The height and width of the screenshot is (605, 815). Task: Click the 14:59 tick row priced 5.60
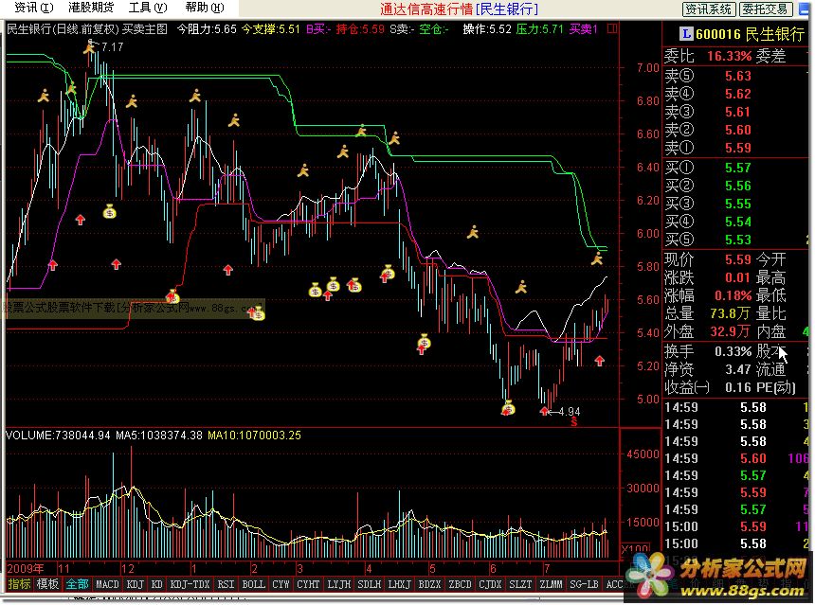pos(736,458)
